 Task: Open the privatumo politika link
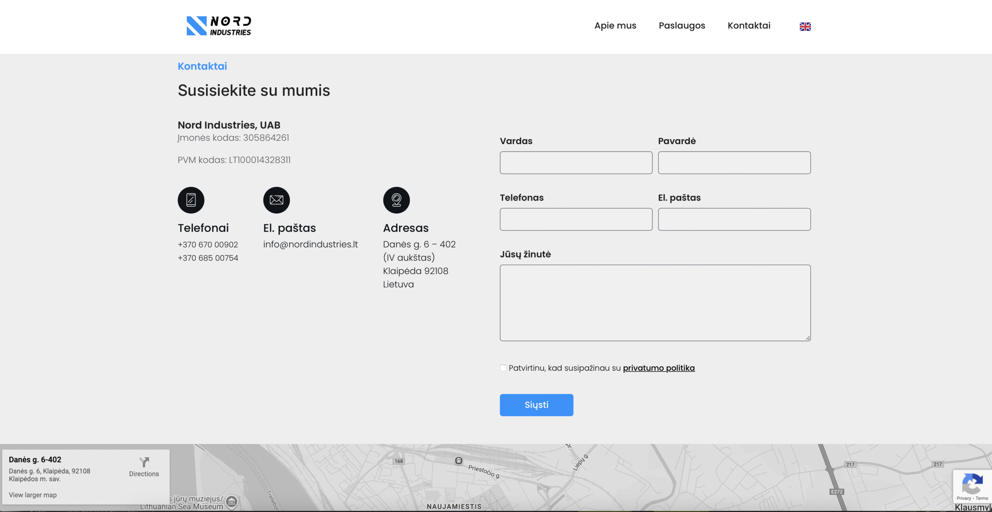click(658, 368)
